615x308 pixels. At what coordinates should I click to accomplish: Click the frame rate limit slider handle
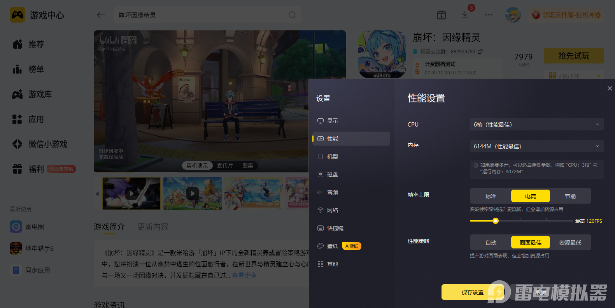point(496,221)
